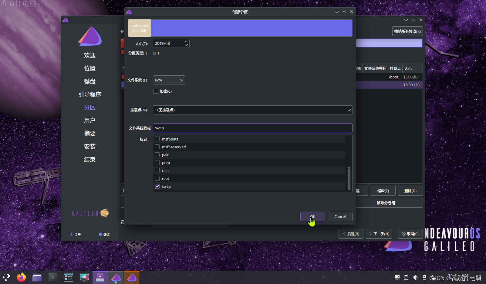Select 分区 (Partitions) step in sidebar

tap(90, 107)
